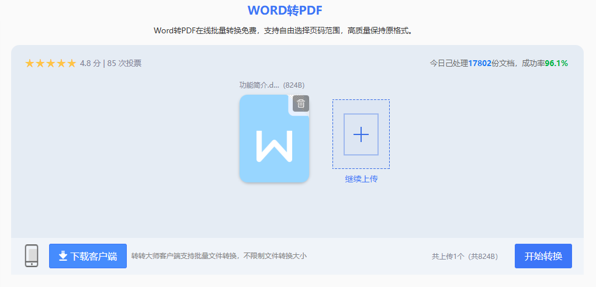596x287 pixels.
Task: Select the Word document thumbnail
Action: pos(274,139)
